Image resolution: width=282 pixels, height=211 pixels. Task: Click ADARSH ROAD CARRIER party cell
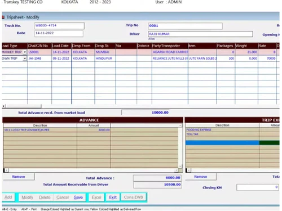coord(170,52)
